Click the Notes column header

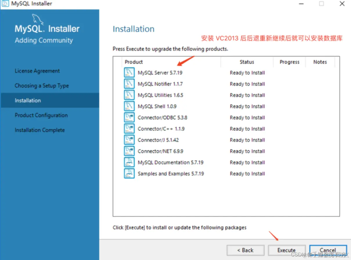[320, 62]
